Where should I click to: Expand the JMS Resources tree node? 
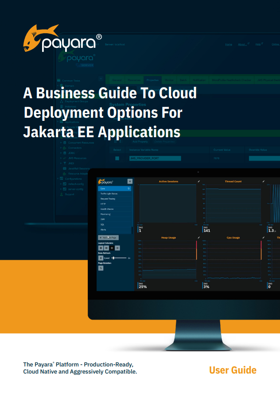pyautogui.click(x=61, y=158)
